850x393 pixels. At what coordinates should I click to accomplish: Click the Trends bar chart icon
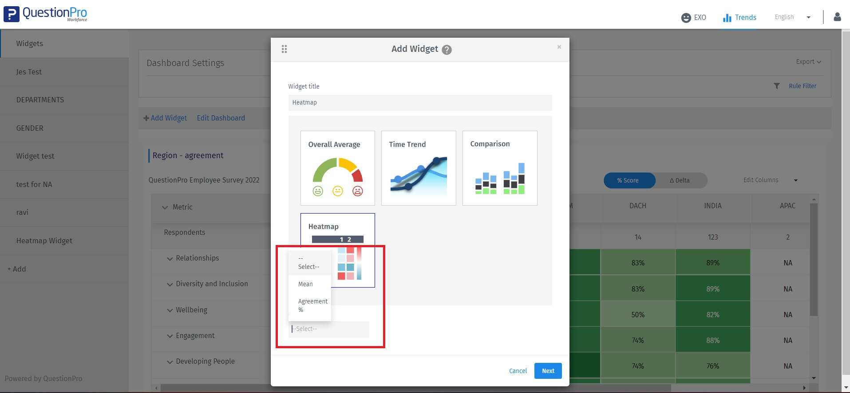pyautogui.click(x=727, y=18)
